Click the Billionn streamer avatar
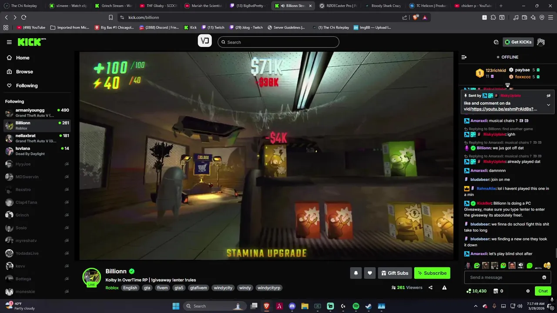Screen dimensions: 557x313 [92, 277]
